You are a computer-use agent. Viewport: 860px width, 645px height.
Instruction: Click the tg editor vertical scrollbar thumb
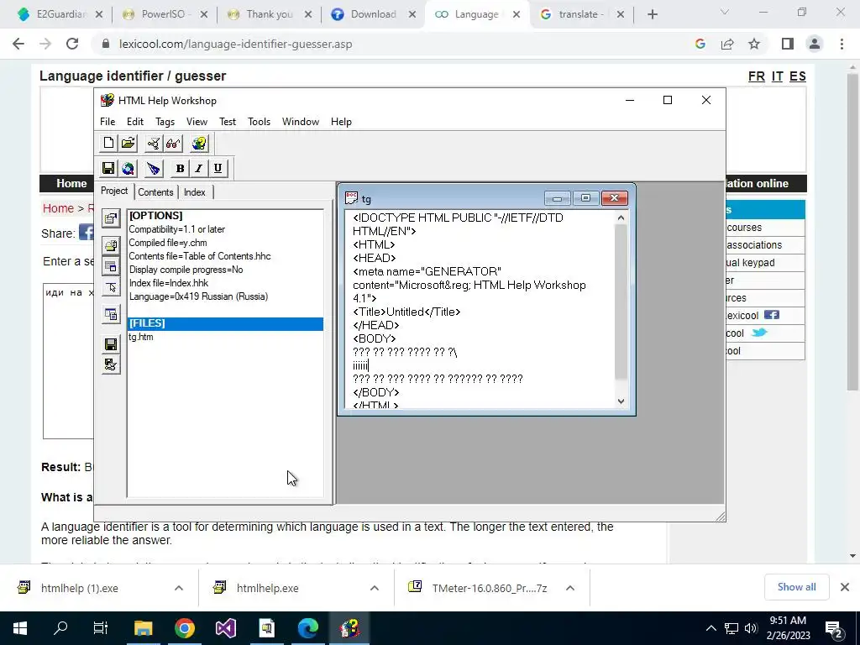point(621,302)
